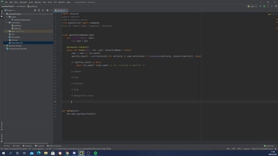Screen dimensions: 278x156
Task: Open the Project view dropdown
Action: pyautogui.click(x=10, y=10)
